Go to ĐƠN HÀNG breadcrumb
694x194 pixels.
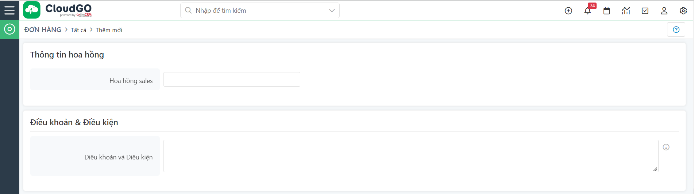[x=43, y=30]
